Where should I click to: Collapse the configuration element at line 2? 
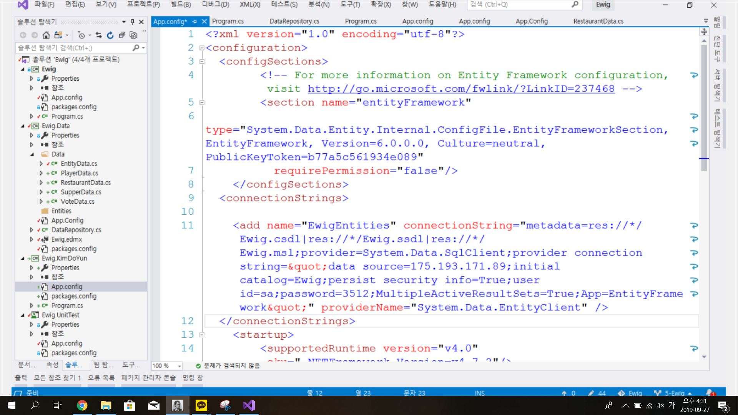201,48
